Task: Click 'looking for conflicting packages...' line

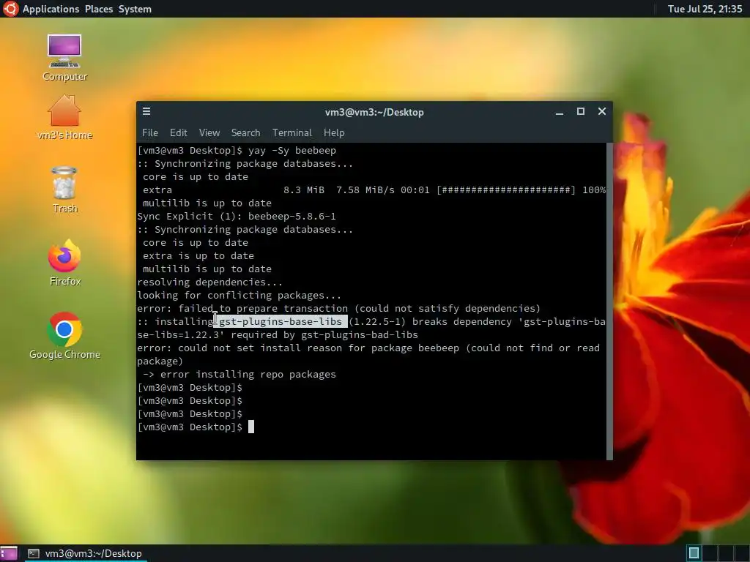Action: tap(240, 296)
